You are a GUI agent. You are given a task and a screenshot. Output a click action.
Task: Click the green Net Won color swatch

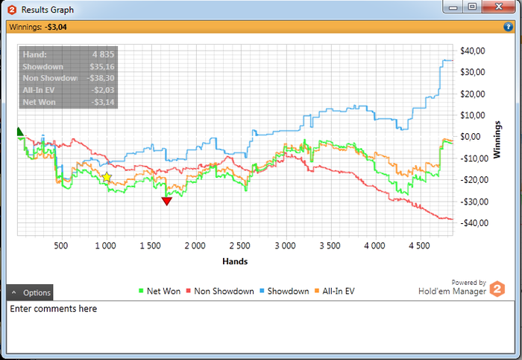[x=141, y=292]
